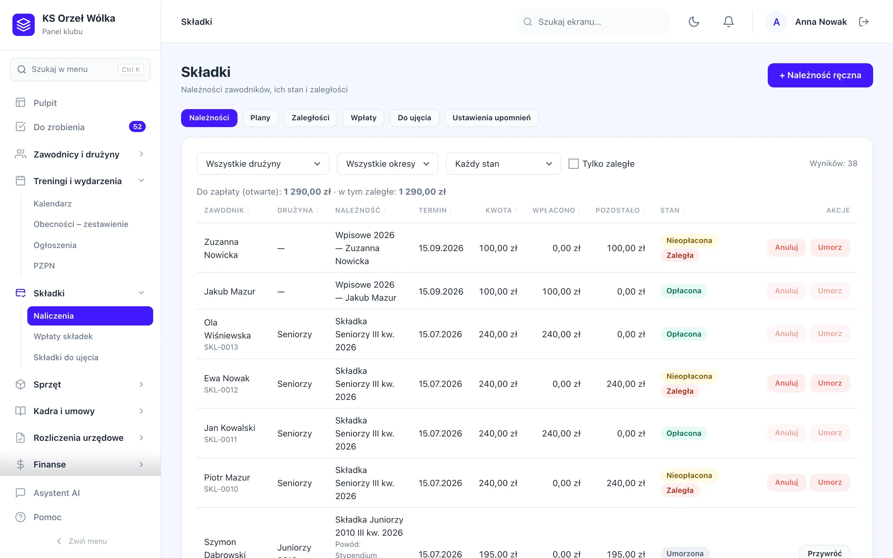Click Zwiń menu to collapse sidebar
Image resolution: width=893 pixels, height=558 pixels.
click(81, 541)
